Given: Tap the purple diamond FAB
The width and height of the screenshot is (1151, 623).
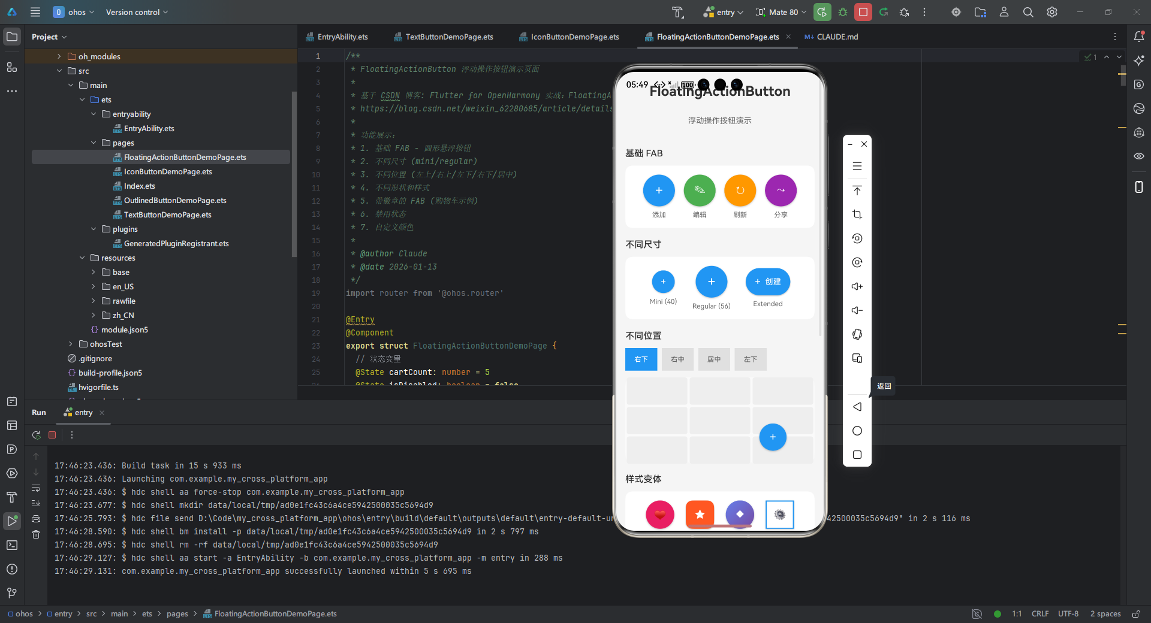Looking at the screenshot, I should 740,514.
